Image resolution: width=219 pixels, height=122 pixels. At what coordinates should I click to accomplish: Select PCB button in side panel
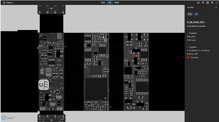[190, 14]
